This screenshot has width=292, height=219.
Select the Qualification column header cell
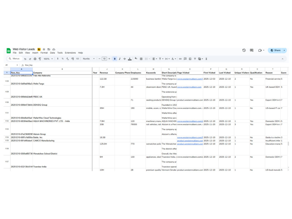click(x=257, y=73)
